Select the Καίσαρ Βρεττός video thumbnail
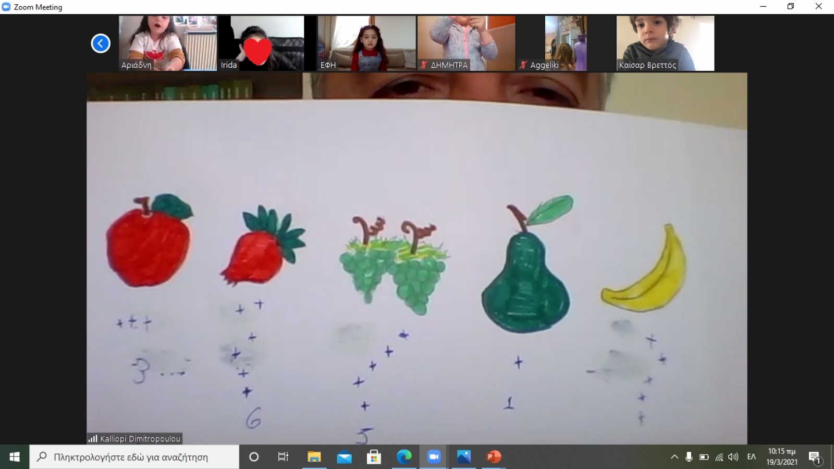 [x=665, y=43]
